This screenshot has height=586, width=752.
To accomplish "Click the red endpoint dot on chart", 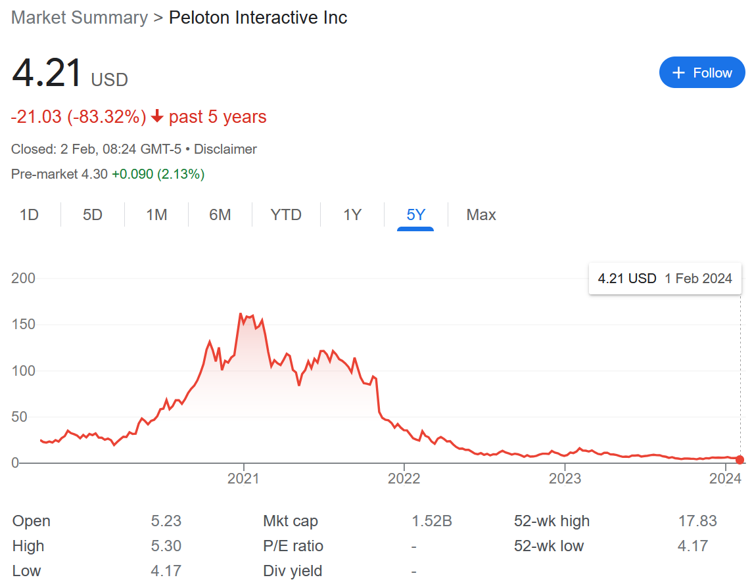I will tap(740, 460).
